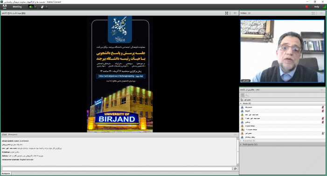Screen dimensions: 327x176
Task: Select the Everyone chat tab
Action: click(x=6, y=173)
